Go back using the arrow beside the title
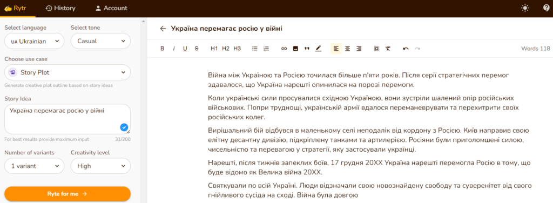This screenshot has height=203, width=553. coord(163,29)
